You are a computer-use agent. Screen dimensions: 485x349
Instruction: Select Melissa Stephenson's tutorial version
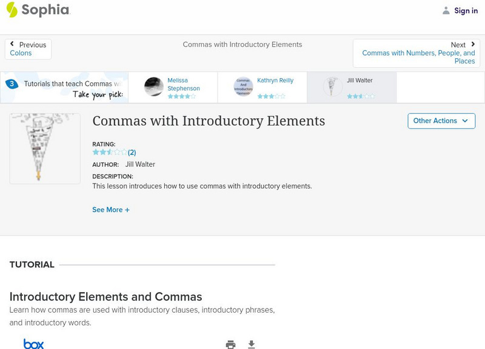[x=176, y=87]
